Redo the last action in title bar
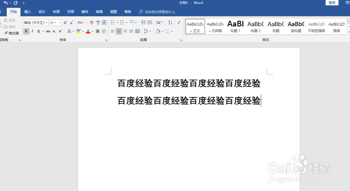Screen dimensions: 350x191 pos(16,3)
